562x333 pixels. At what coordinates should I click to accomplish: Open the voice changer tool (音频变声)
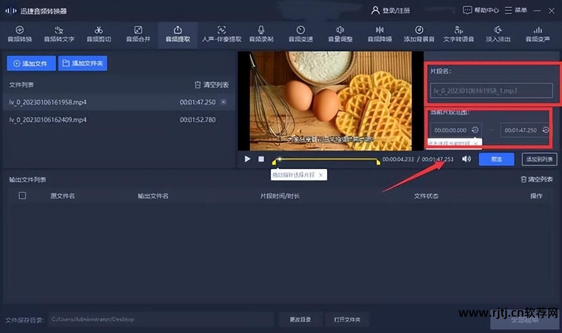coord(538,34)
